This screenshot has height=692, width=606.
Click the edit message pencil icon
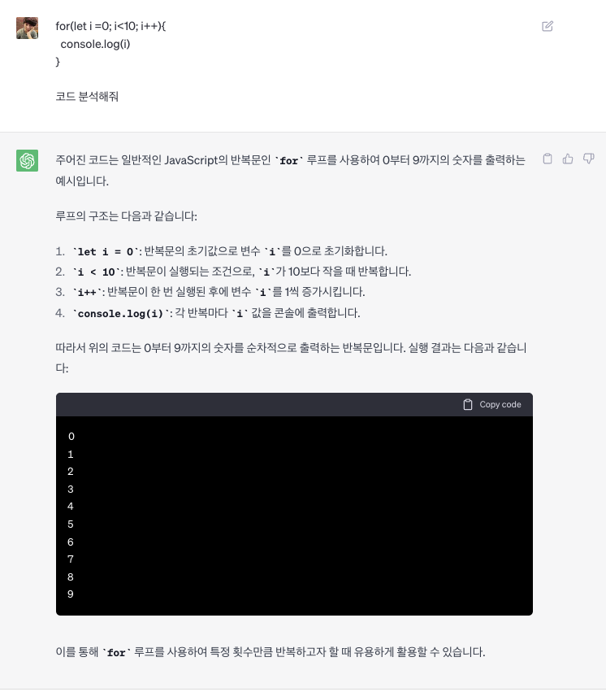[548, 26]
